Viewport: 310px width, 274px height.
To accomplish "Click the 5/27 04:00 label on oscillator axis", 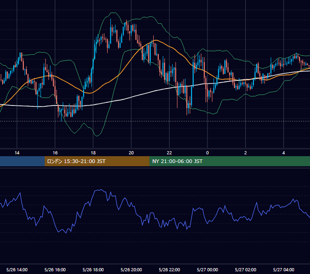I will tap(284, 269).
